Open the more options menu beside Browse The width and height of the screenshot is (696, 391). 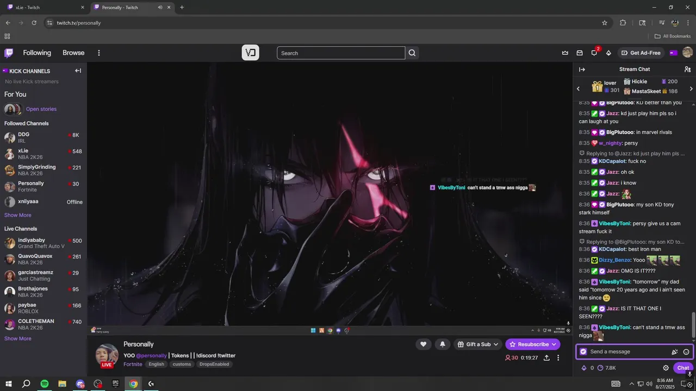99,53
